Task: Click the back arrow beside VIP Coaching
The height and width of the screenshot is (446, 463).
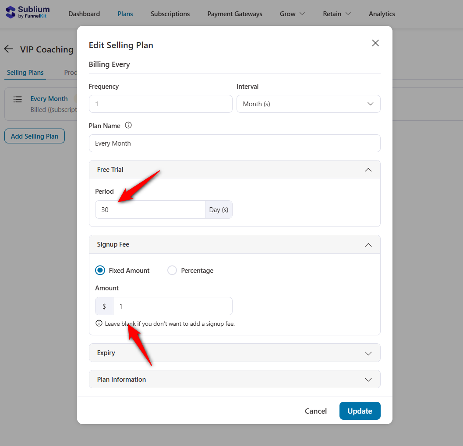Action: point(8,49)
